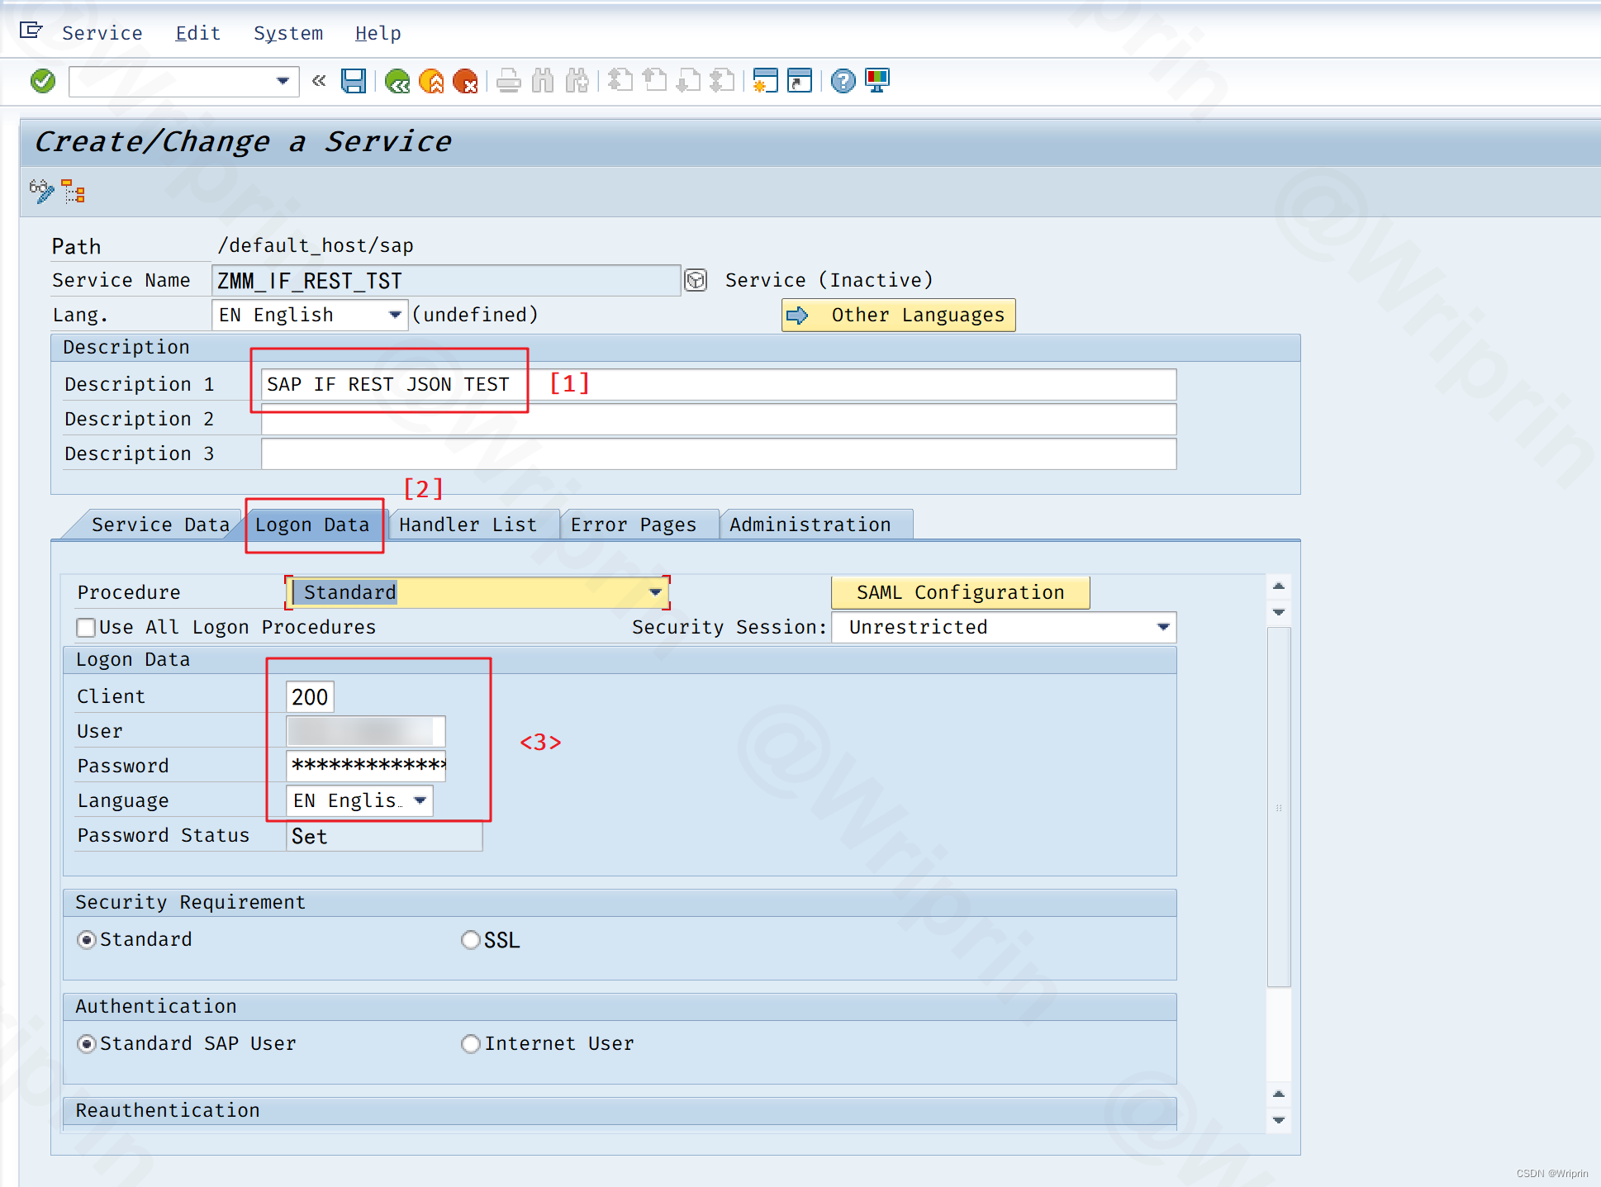1601x1187 pixels.
Task: Click the Other Languages button
Action: [x=898, y=315]
